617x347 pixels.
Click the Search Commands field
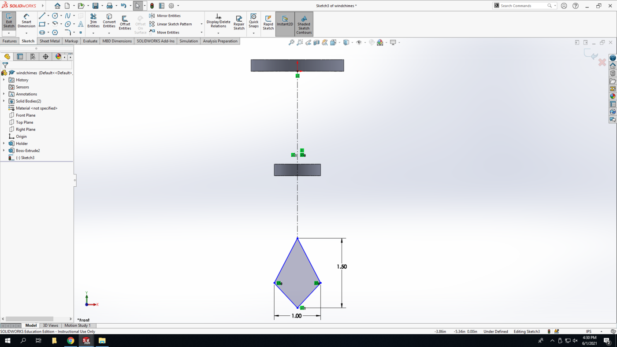click(x=522, y=6)
